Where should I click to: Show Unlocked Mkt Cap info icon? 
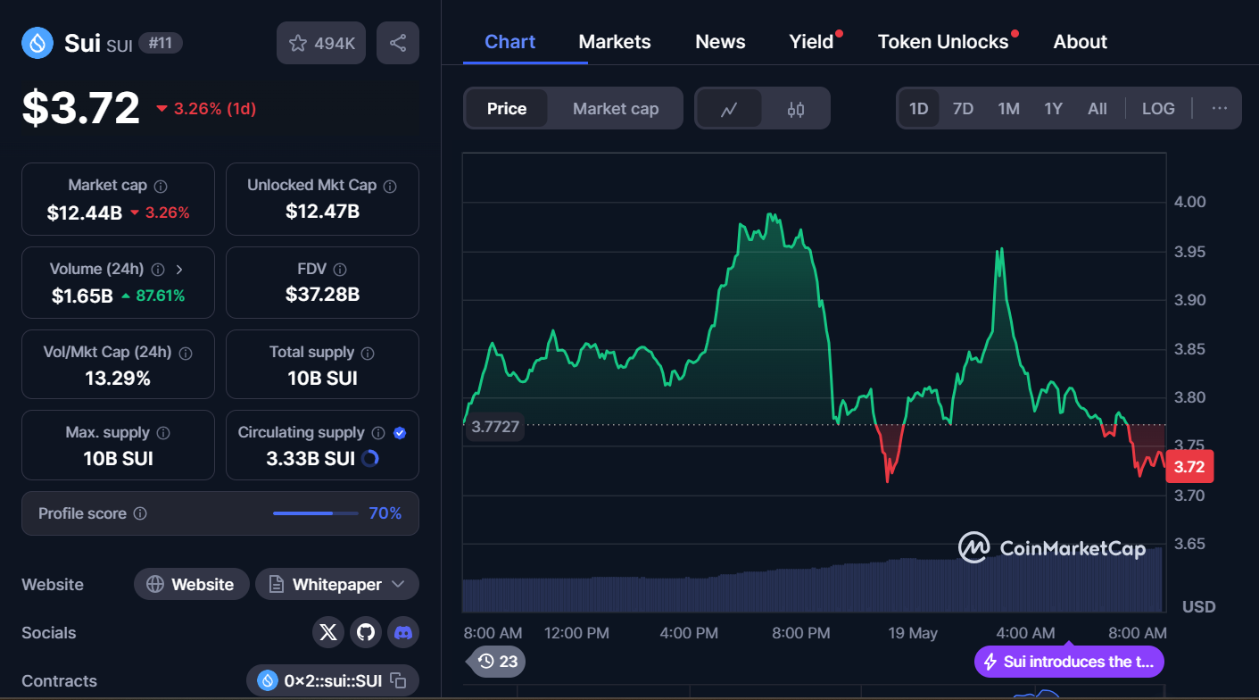(390, 186)
